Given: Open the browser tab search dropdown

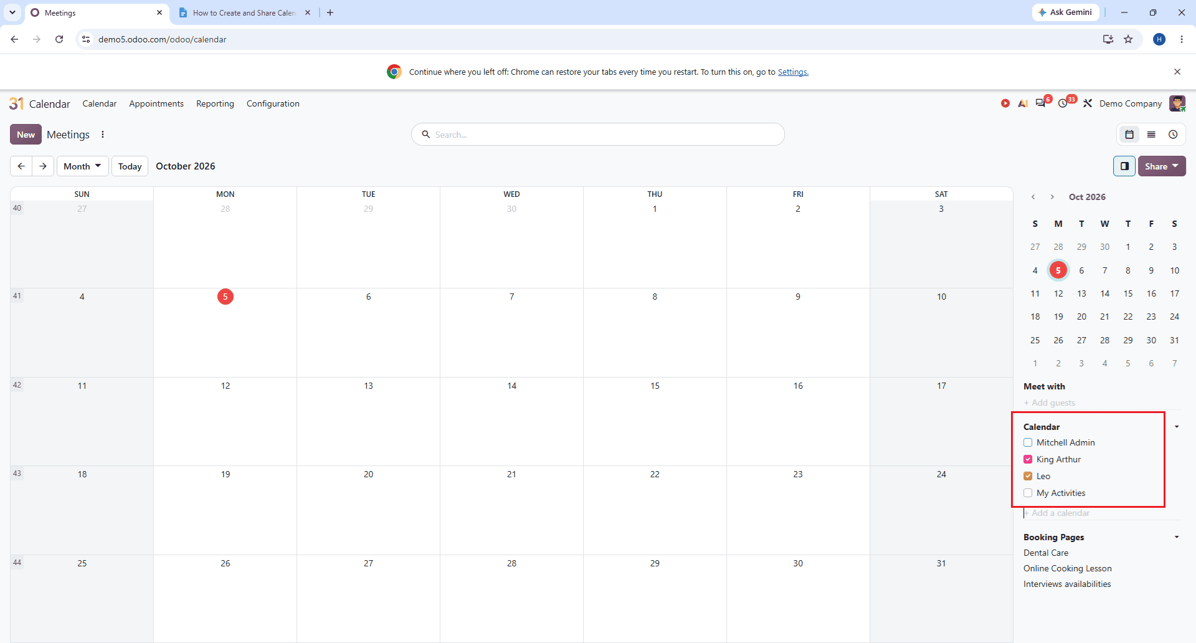Looking at the screenshot, I should (12, 12).
